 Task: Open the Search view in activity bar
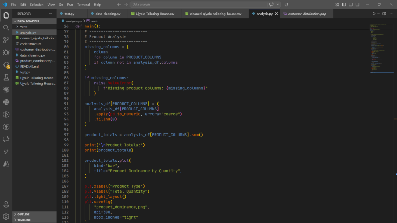tap(6, 27)
